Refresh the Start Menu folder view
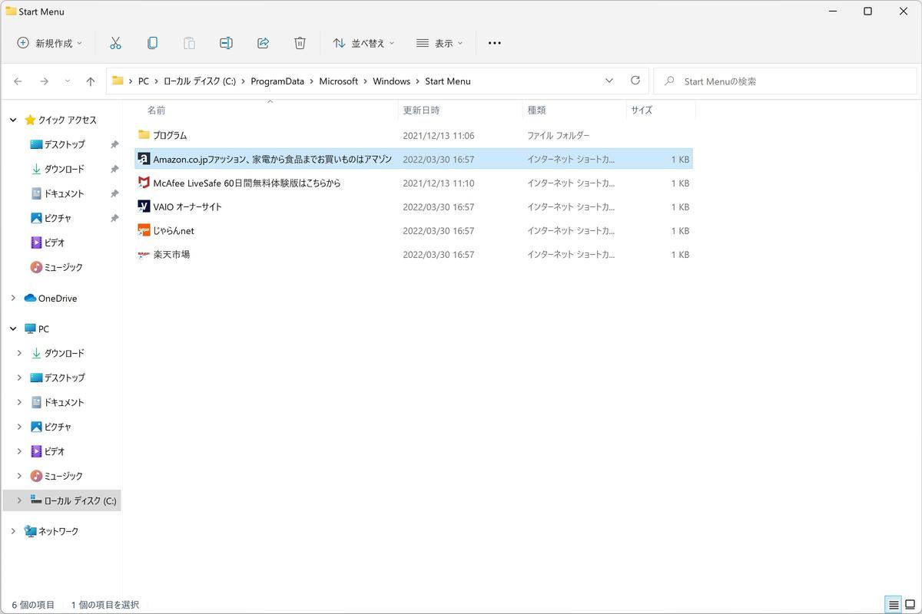The height and width of the screenshot is (614, 922). point(635,81)
